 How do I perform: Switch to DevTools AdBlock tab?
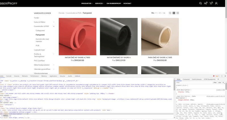tap(77, 76)
